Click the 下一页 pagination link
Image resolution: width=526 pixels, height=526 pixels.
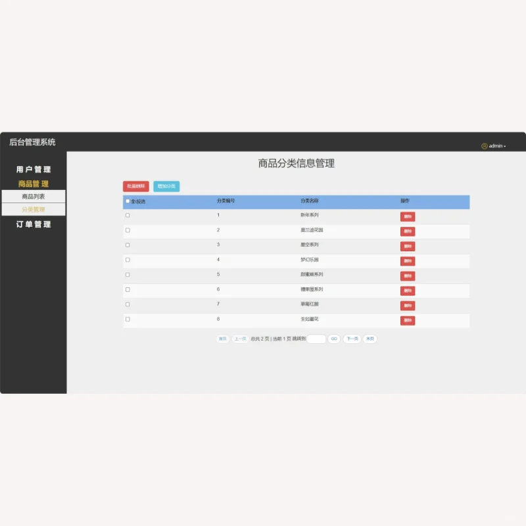(351, 339)
